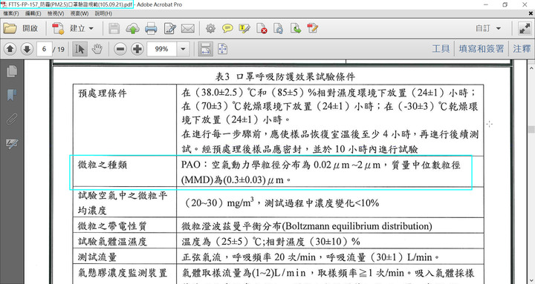Click the vertical scrollbar thumb

tap(531, 130)
